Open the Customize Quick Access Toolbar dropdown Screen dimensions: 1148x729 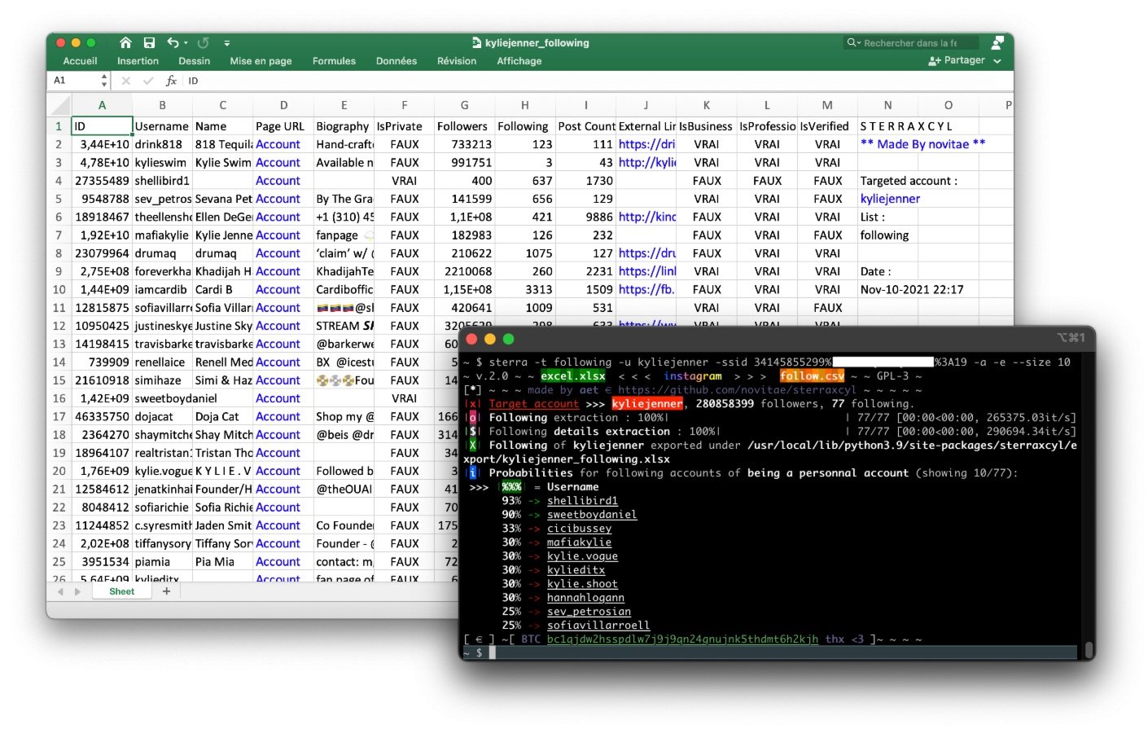tap(226, 43)
